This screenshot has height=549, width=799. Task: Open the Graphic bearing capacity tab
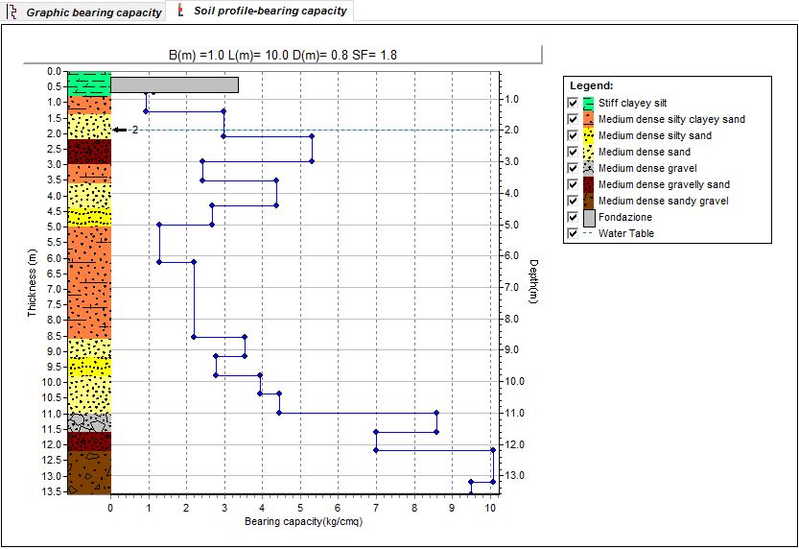click(x=93, y=12)
